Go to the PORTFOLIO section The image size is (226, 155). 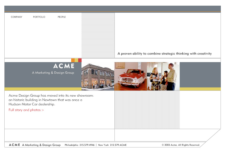point(39,17)
